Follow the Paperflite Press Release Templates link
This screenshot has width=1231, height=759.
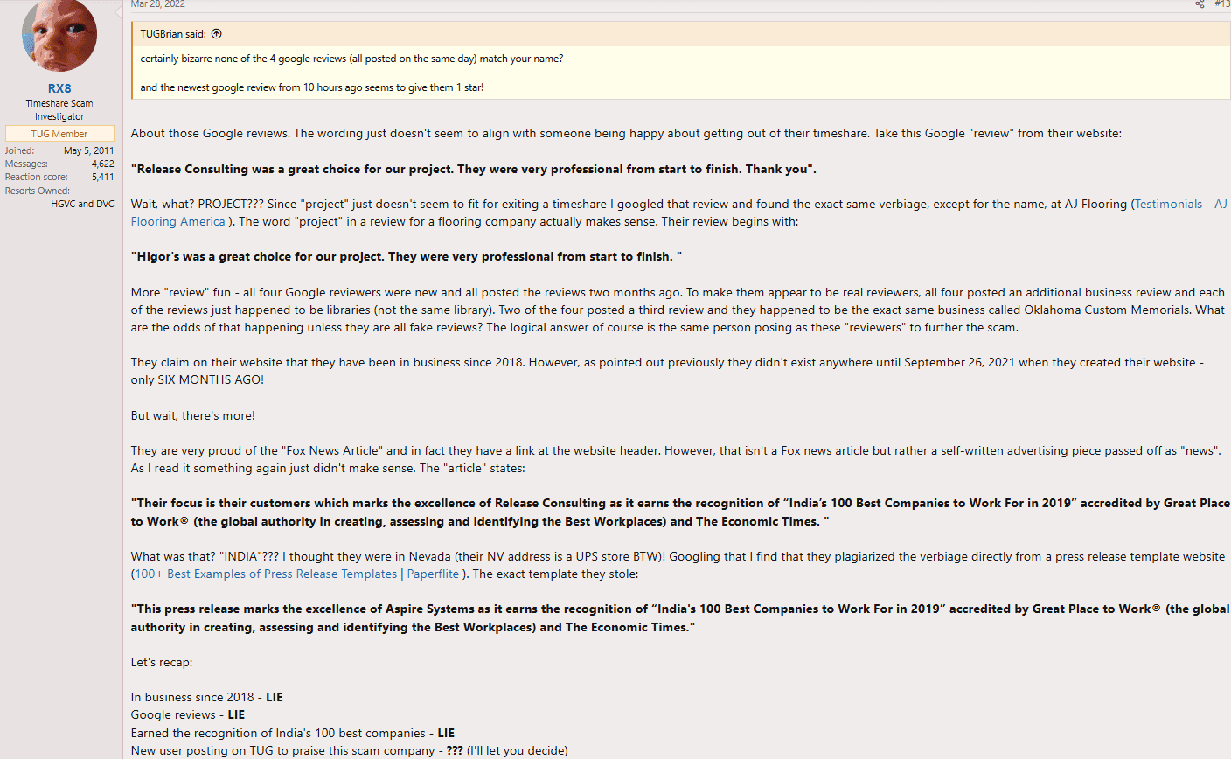coord(297,574)
